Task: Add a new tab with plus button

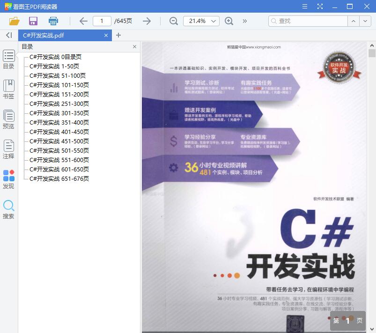Action: pyautogui.click(x=118, y=35)
